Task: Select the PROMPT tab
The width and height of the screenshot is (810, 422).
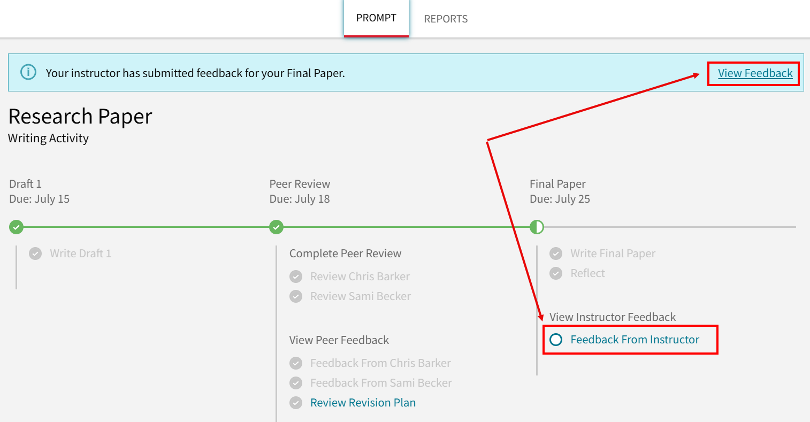Action: (x=376, y=18)
